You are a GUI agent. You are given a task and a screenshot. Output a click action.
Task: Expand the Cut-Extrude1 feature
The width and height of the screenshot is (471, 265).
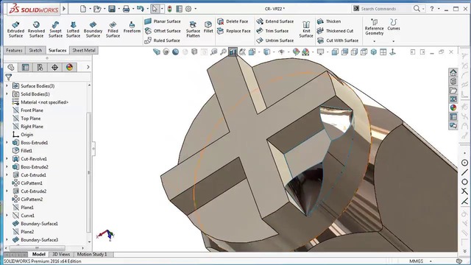click(7, 175)
